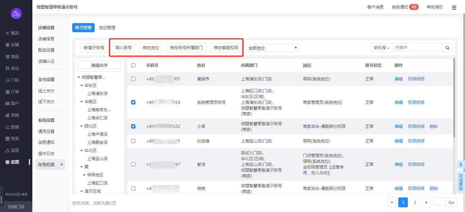This screenshot has height=212, width=465.
Task: Open the 手机号 search-type dropdown
Action: click(x=382, y=48)
